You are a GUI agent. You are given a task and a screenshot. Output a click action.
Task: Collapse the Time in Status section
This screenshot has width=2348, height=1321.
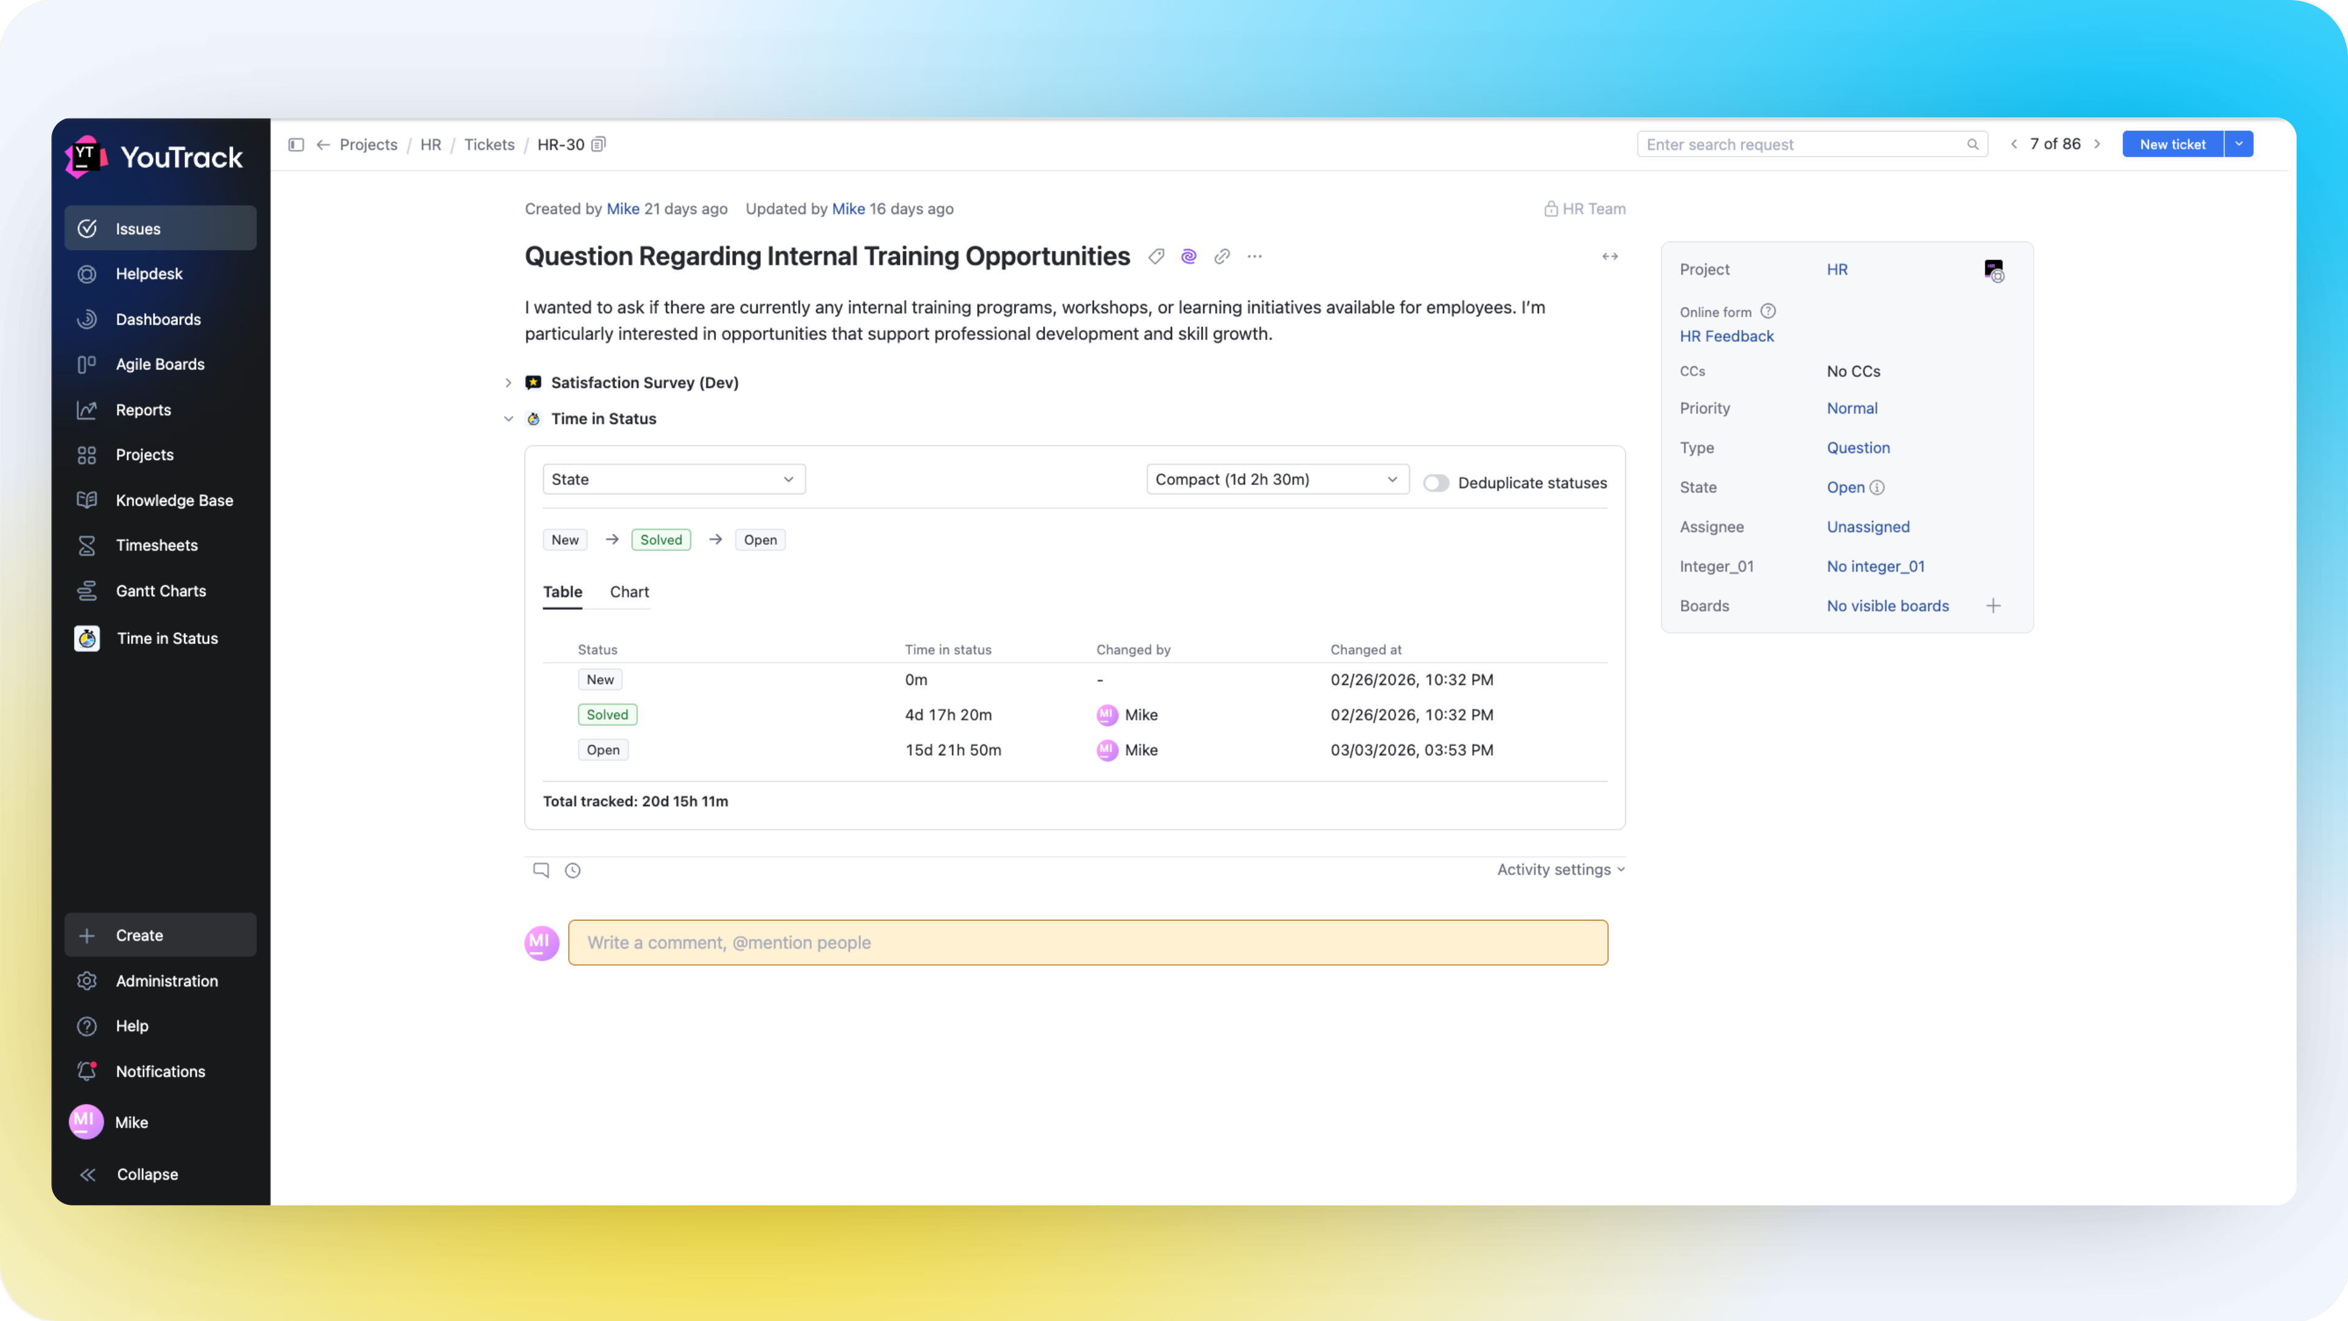click(509, 418)
